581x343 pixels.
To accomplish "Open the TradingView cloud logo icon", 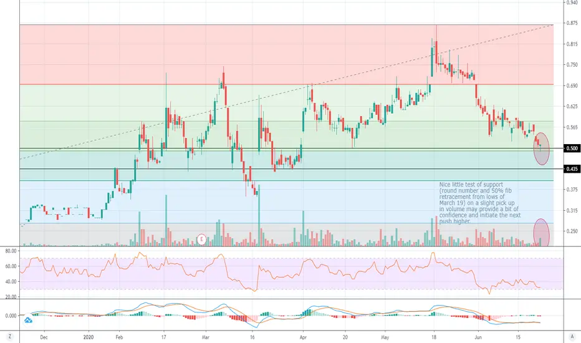I will pos(28,320).
